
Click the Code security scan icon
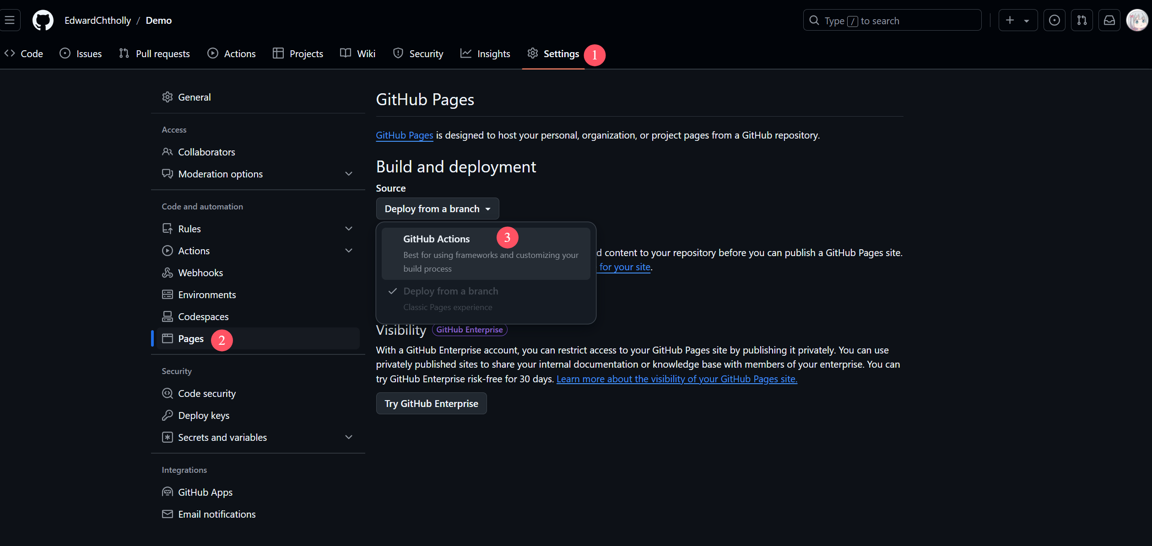coord(168,393)
